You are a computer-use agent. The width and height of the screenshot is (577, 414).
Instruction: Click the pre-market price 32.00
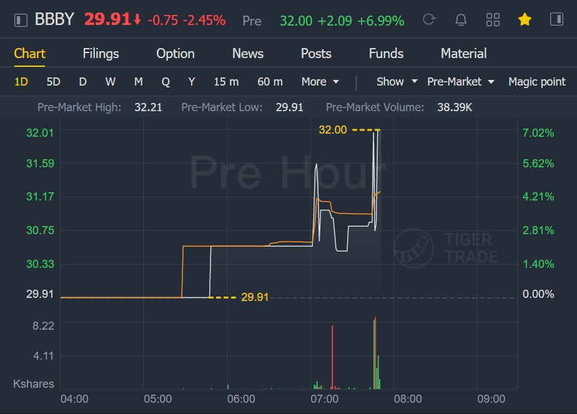tap(296, 21)
